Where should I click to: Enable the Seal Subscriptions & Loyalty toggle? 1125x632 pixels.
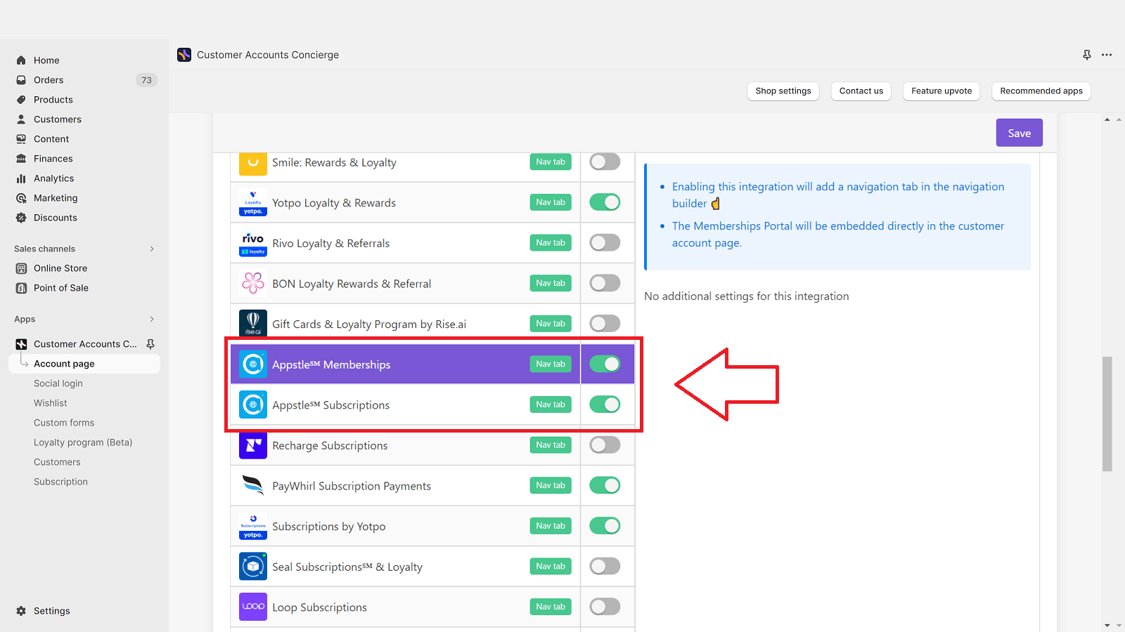tap(605, 566)
